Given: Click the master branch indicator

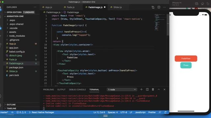Looking at the screenshot, I should [x=4, y=112].
